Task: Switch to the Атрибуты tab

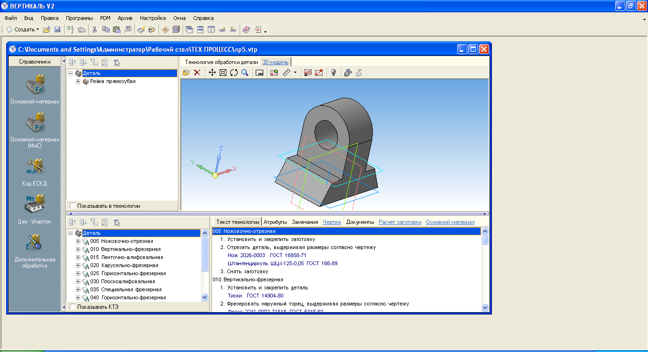Action: pos(275,222)
